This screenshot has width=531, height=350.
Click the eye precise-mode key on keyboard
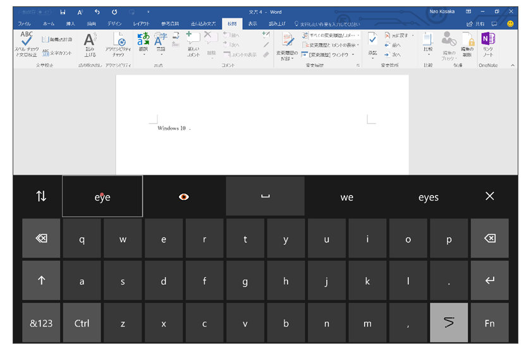tap(184, 197)
